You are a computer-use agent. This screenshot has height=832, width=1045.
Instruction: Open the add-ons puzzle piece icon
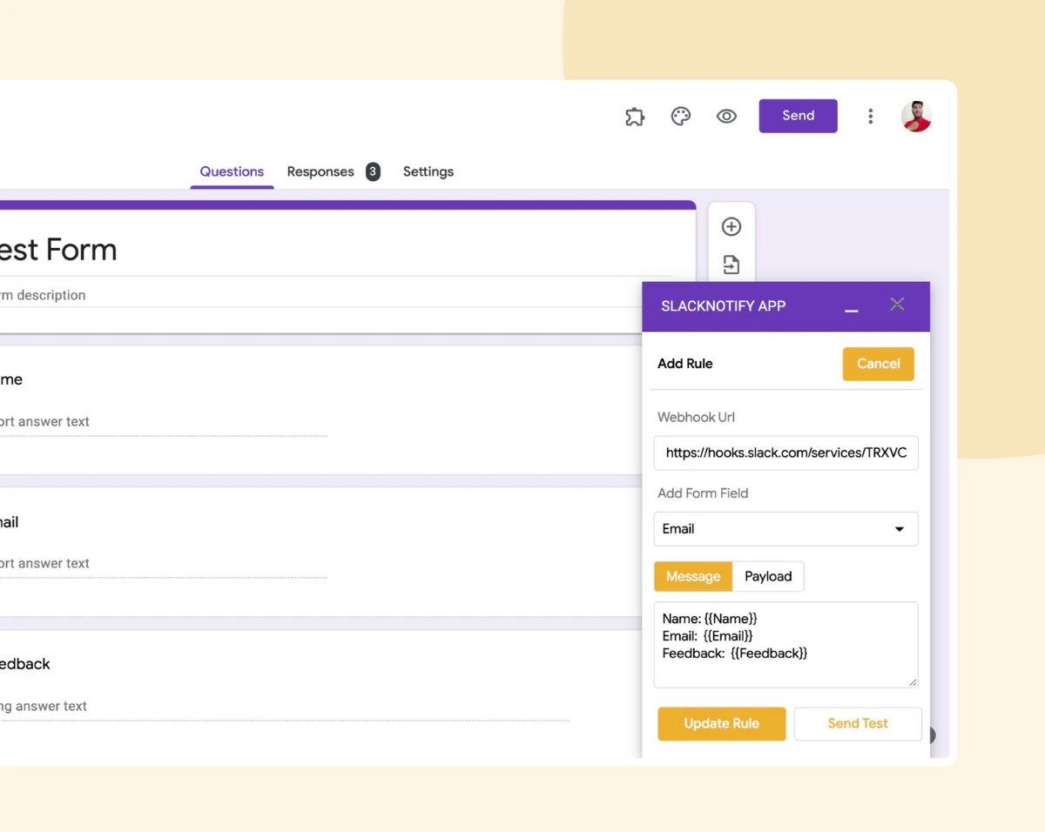click(x=635, y=117)
